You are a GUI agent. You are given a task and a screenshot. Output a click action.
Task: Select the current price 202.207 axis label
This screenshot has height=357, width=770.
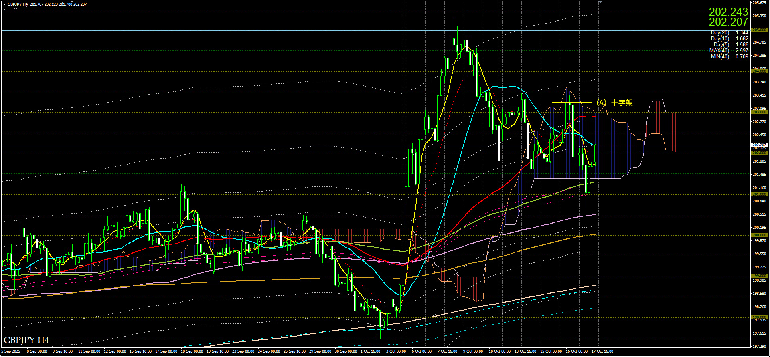759,145
